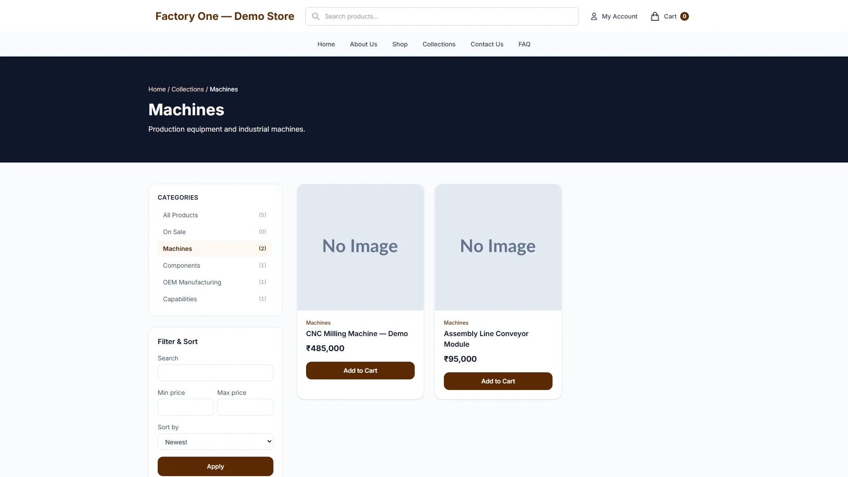Screen dimensions: 848x477
Task: Click the Filter & Sort search field
Action: [x=216, y=373]
